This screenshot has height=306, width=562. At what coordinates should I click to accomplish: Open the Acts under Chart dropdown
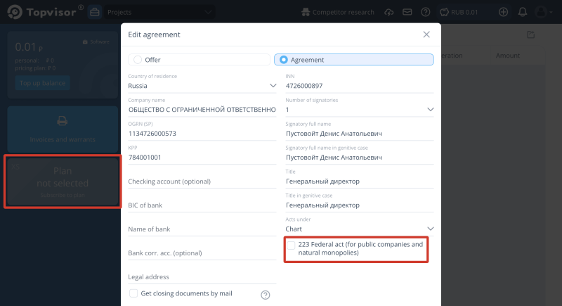[360, 229]
